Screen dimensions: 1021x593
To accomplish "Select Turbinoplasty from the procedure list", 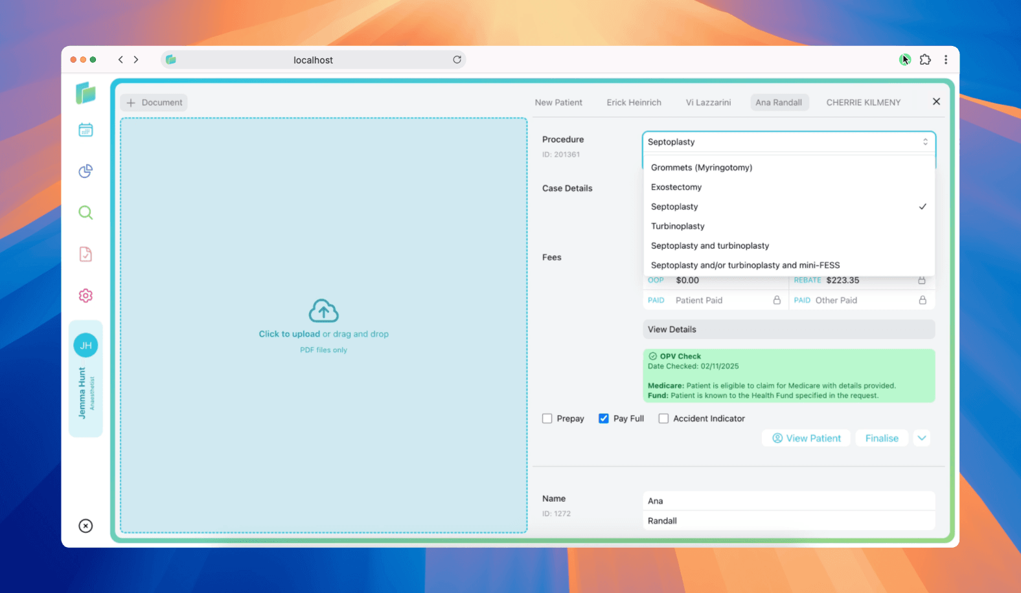I will (x=678, y=226).
